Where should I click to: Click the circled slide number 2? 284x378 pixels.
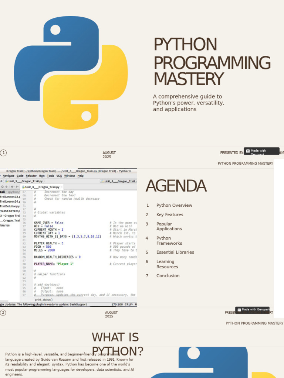[x=3, y=313]
